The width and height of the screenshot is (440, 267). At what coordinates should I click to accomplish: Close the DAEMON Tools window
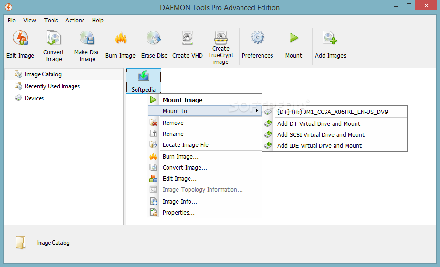(426, 5)
